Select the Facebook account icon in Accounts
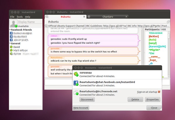 tap(76, 83)
